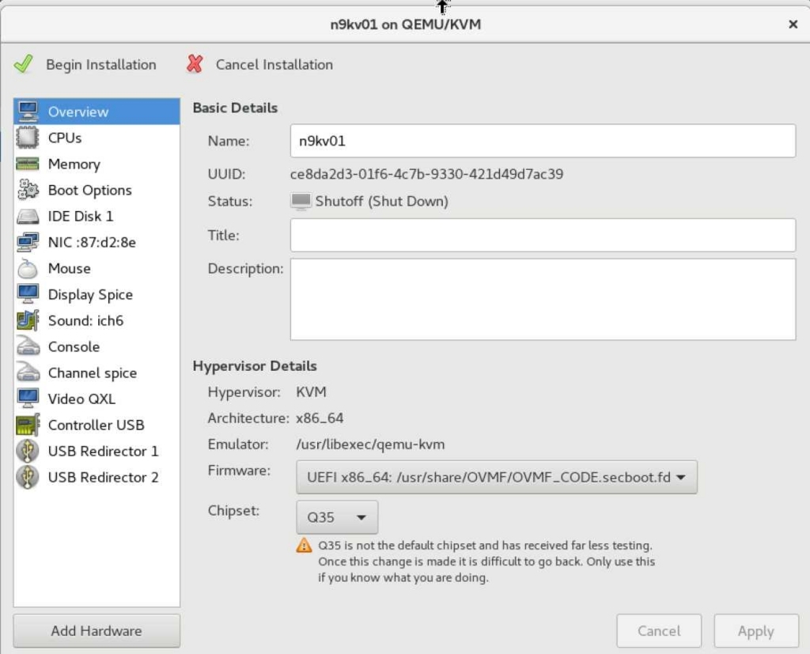Select the Console serial device icon
The image size is (810, 654).
click(28, 346)
